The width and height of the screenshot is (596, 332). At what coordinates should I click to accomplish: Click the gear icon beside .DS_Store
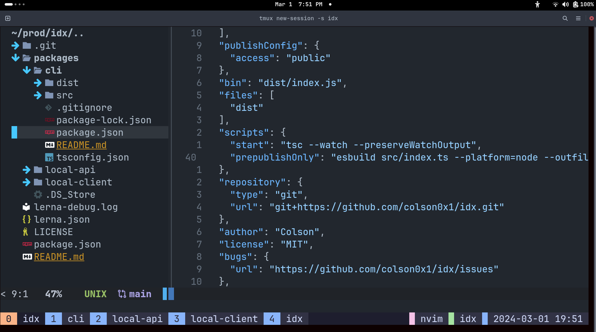[38, 195]
